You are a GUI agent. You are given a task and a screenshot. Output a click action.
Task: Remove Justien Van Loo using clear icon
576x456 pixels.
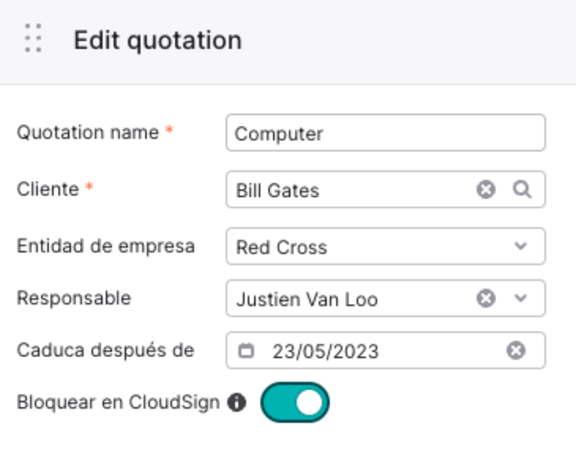coord(486,298)
